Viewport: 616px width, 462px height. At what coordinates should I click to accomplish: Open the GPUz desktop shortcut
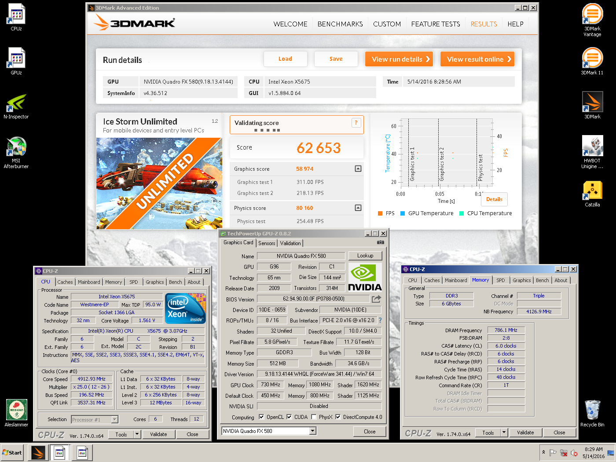[x=16, y=62]
